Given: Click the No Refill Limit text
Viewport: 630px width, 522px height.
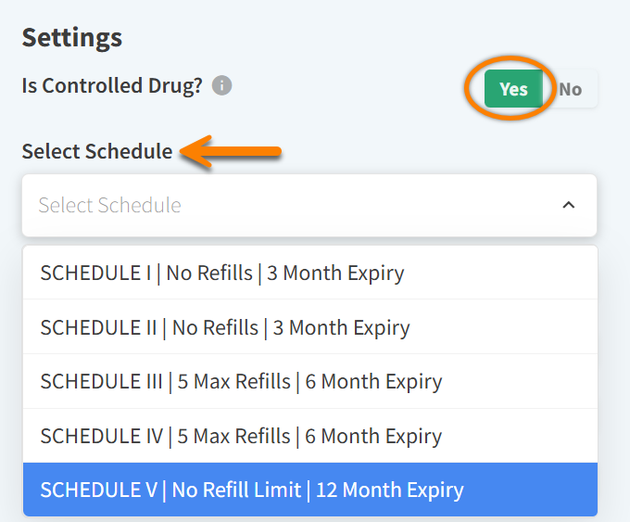Looking at the screenshot, I should pyautogui.click(x=235, y=490).
